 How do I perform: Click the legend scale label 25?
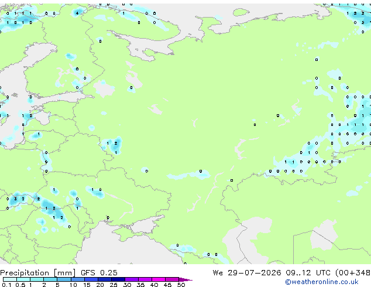coord(114,285)
